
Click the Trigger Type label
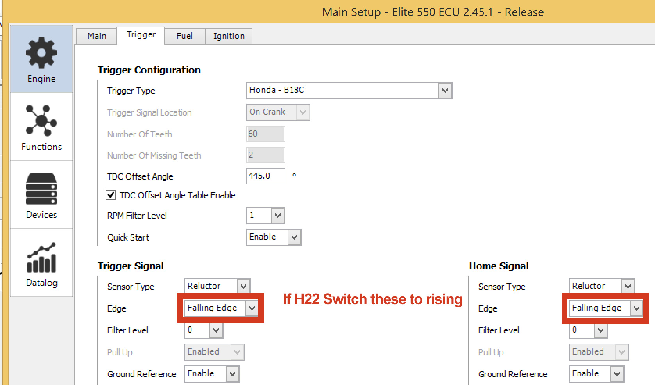pos(131,91)
